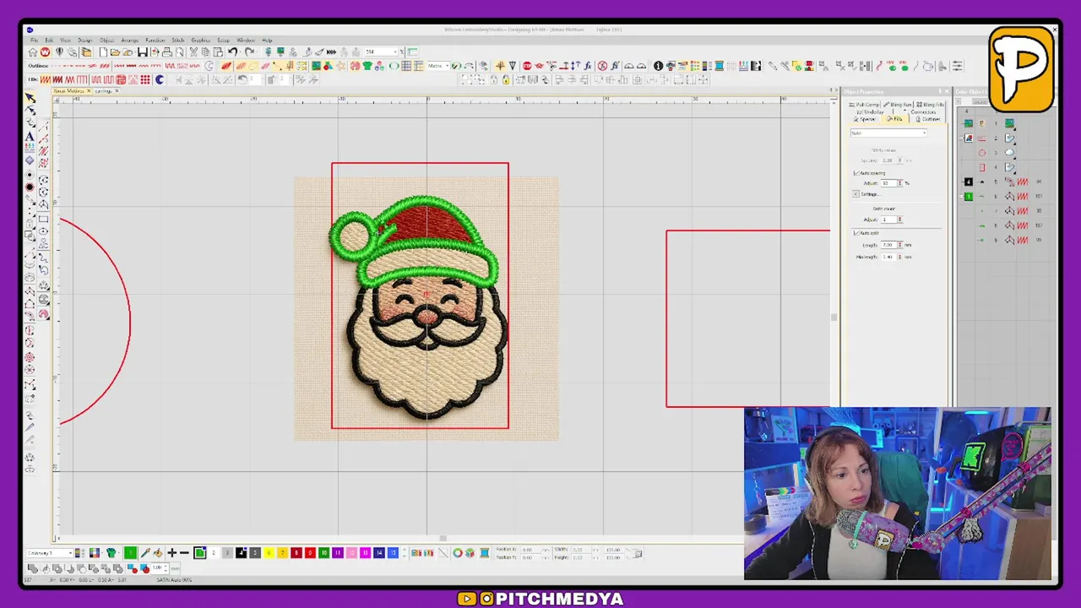Image resolution: width=1081 pixels, height=608 pixels.
Task: Add a color with the plus icon
Action: pos(171,553)
